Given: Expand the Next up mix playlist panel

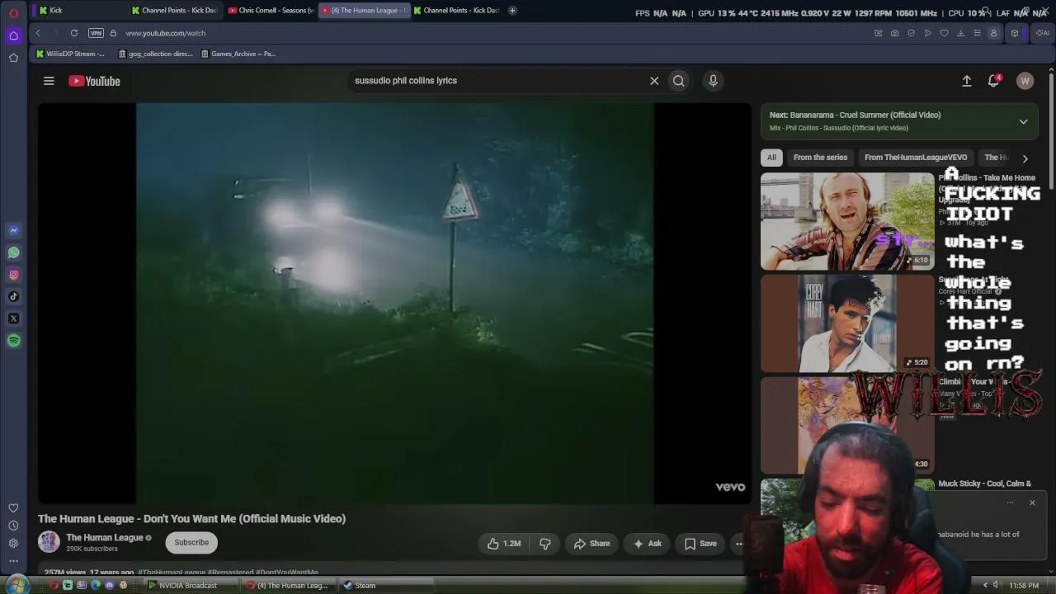Looking at the screenshot, I should (x=1023, y=121).
